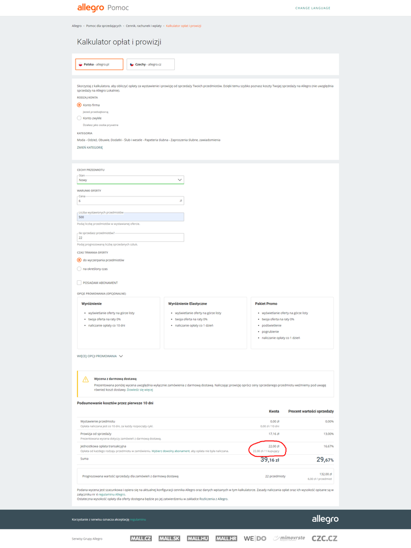Open the Allegro breadcrumb link
411x548 pixels.
[x=77, y=26]
